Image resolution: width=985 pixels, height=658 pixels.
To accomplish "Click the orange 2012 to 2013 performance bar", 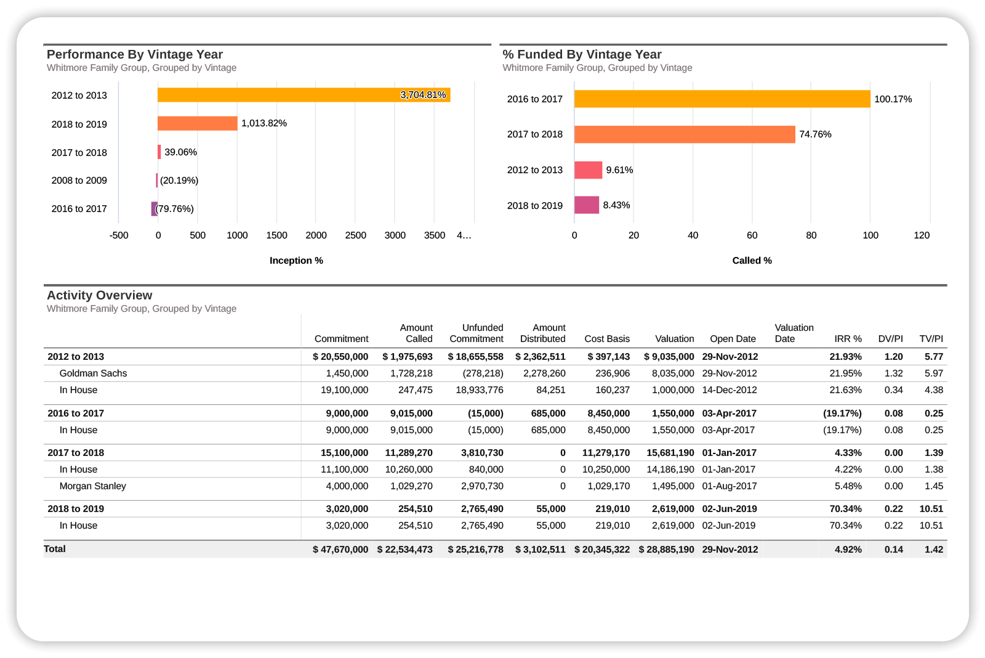I will tap(304, 95).
